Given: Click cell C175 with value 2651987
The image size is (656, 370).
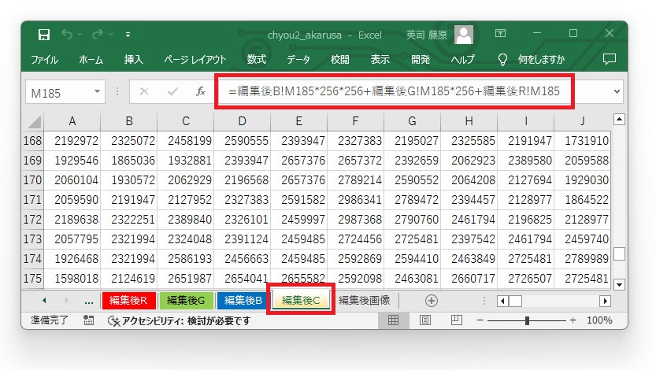Looking at the screenshot, I should pyautogui.click(x=186, y=279).
